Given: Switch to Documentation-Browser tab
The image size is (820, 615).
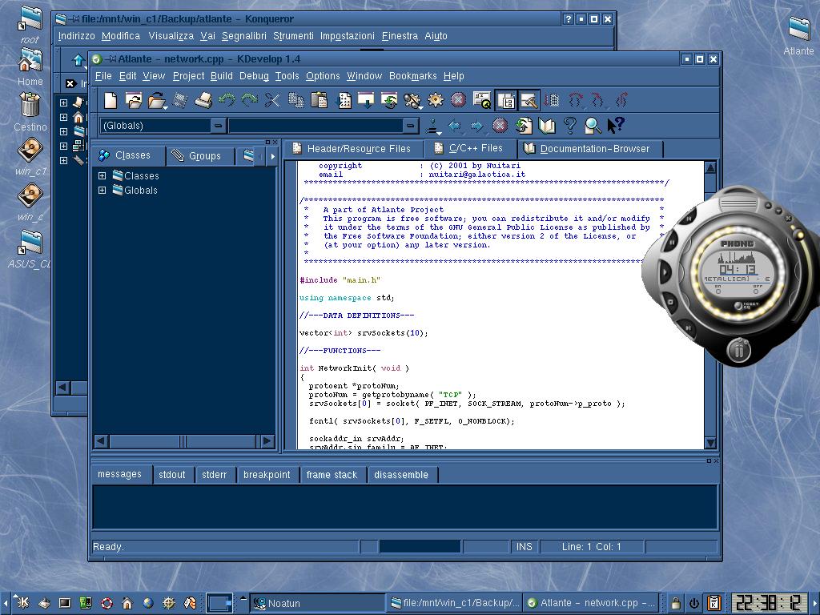Looking at the screenshot, I should point(590,148).
